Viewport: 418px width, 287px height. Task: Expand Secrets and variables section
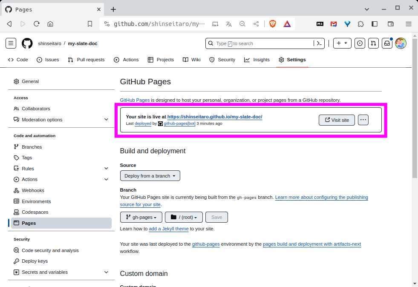point(106,272)
